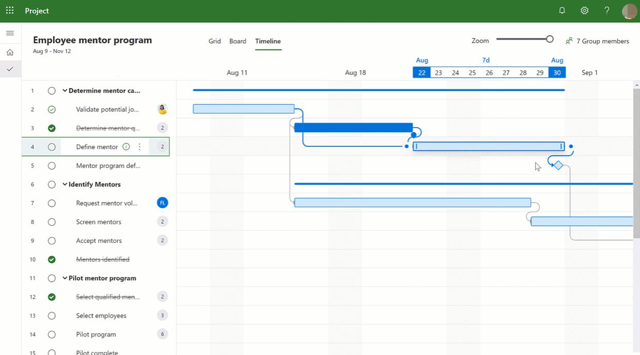Image resolution: width=640 pixels, height=355 pixels.
Task: Select the Request mentor vol... timeline bar
Action: tap(412, 202)
